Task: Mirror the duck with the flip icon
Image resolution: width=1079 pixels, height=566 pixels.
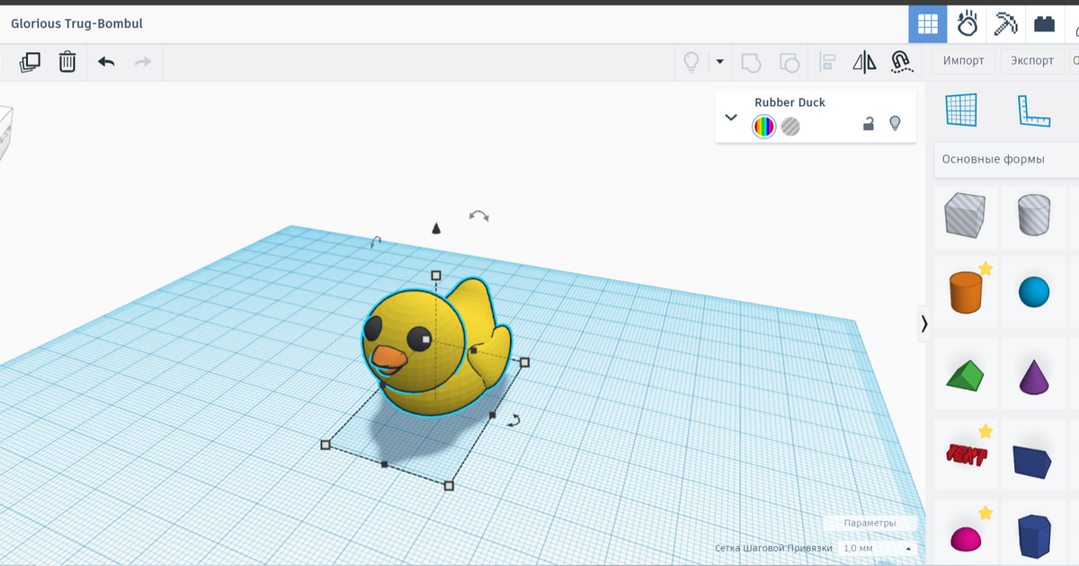Action: (864, 62)
